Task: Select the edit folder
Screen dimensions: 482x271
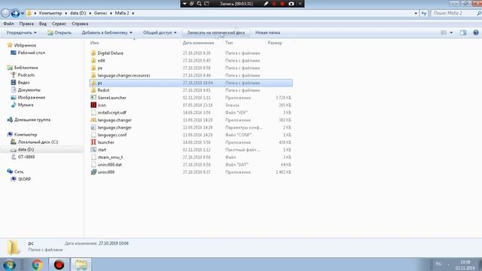Action: (x=101, y=60)
